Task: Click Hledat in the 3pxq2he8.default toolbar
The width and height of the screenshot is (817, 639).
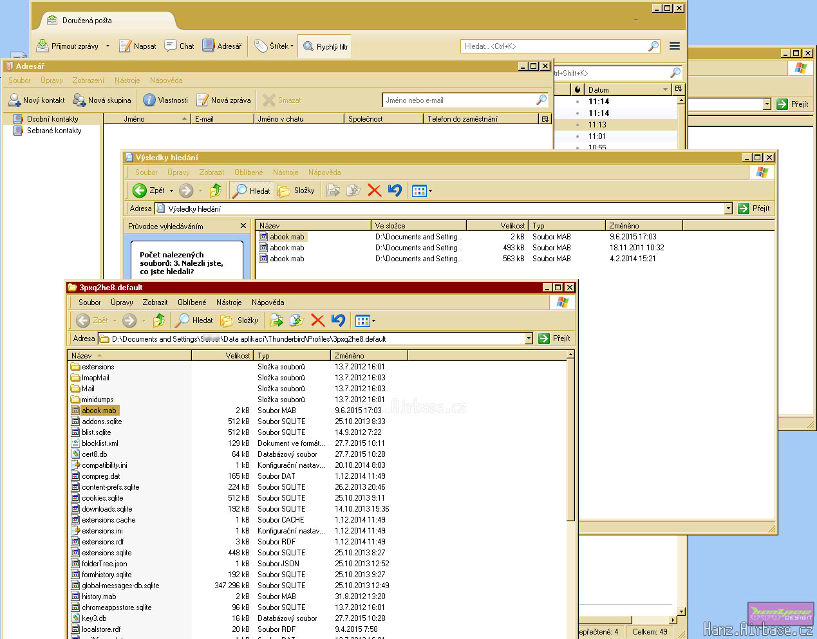Action: (194, 320)
